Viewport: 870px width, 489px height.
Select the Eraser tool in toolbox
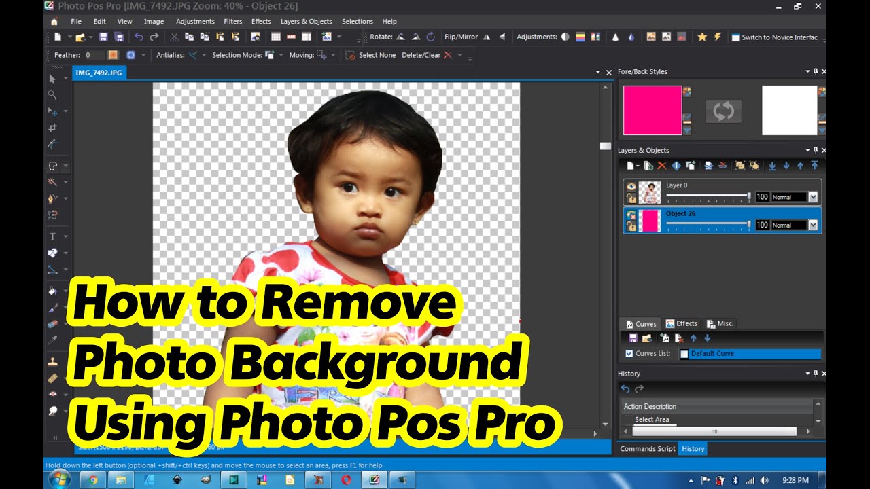(52, 324)
